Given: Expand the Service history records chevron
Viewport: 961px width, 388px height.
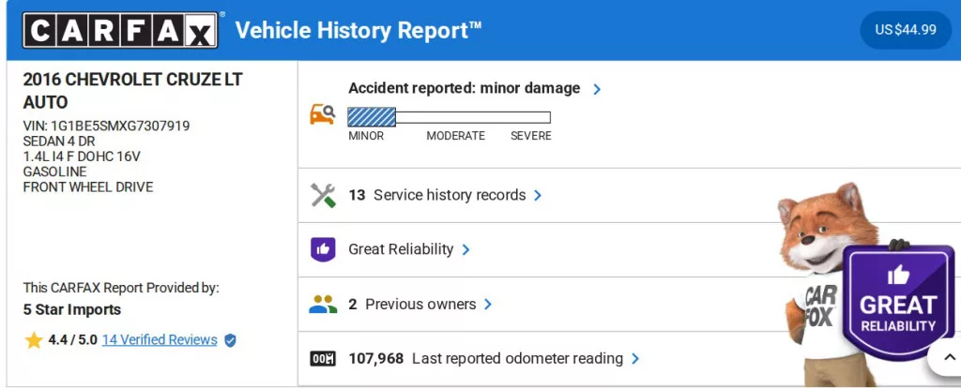Looking at the screenshot, I should click(x=538, y=195).
